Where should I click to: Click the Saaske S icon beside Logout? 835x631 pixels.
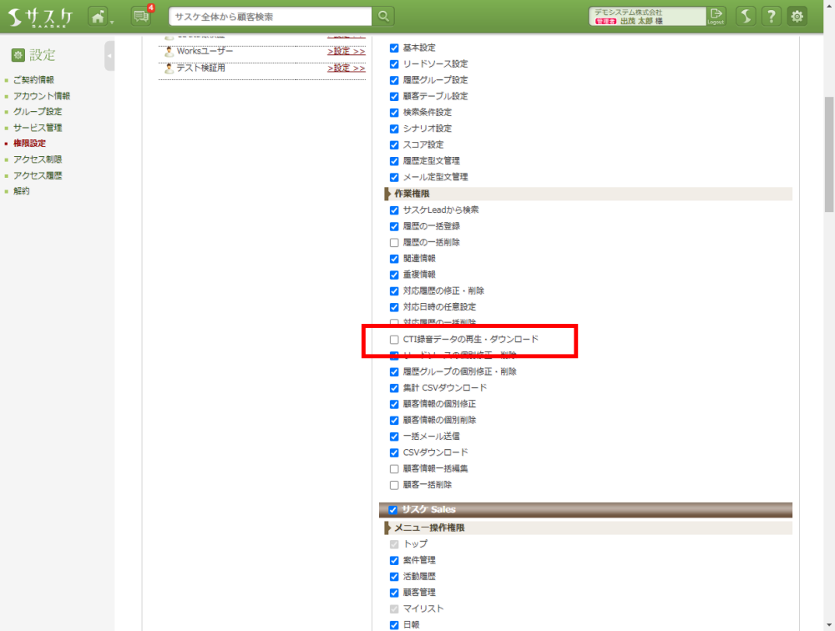click(745, 16)
